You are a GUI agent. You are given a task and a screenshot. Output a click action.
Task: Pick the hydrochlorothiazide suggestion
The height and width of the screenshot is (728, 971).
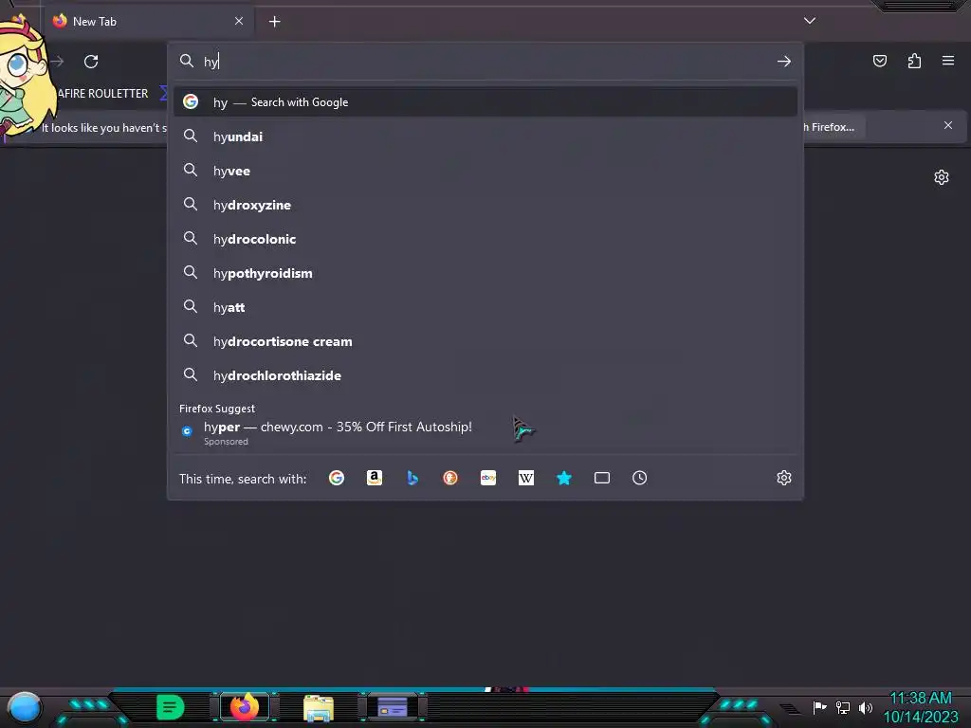(x=485, y=375)
